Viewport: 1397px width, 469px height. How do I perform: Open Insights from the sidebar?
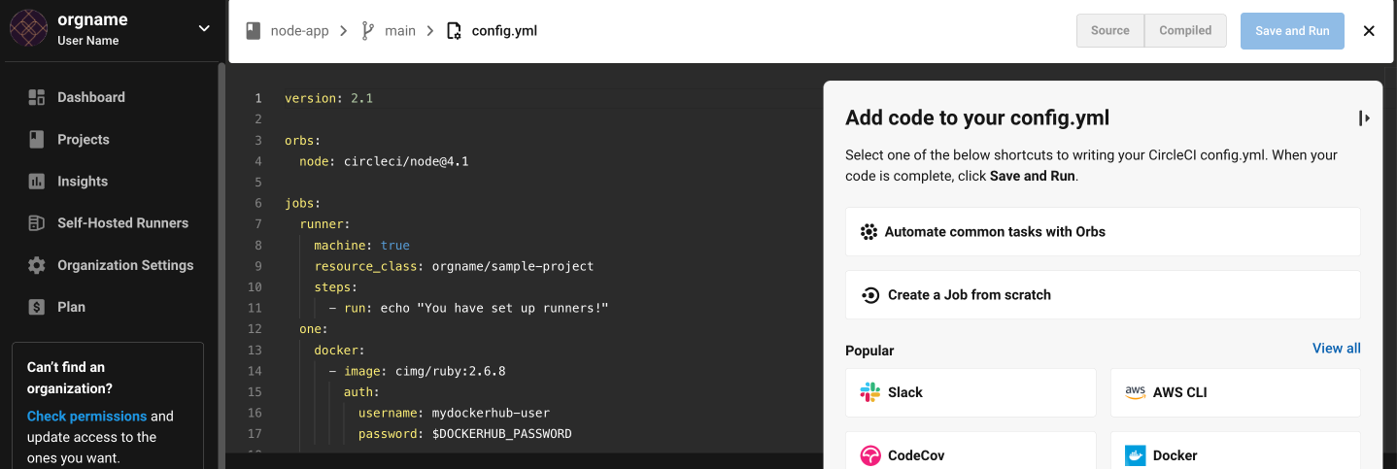coord(83,181)
